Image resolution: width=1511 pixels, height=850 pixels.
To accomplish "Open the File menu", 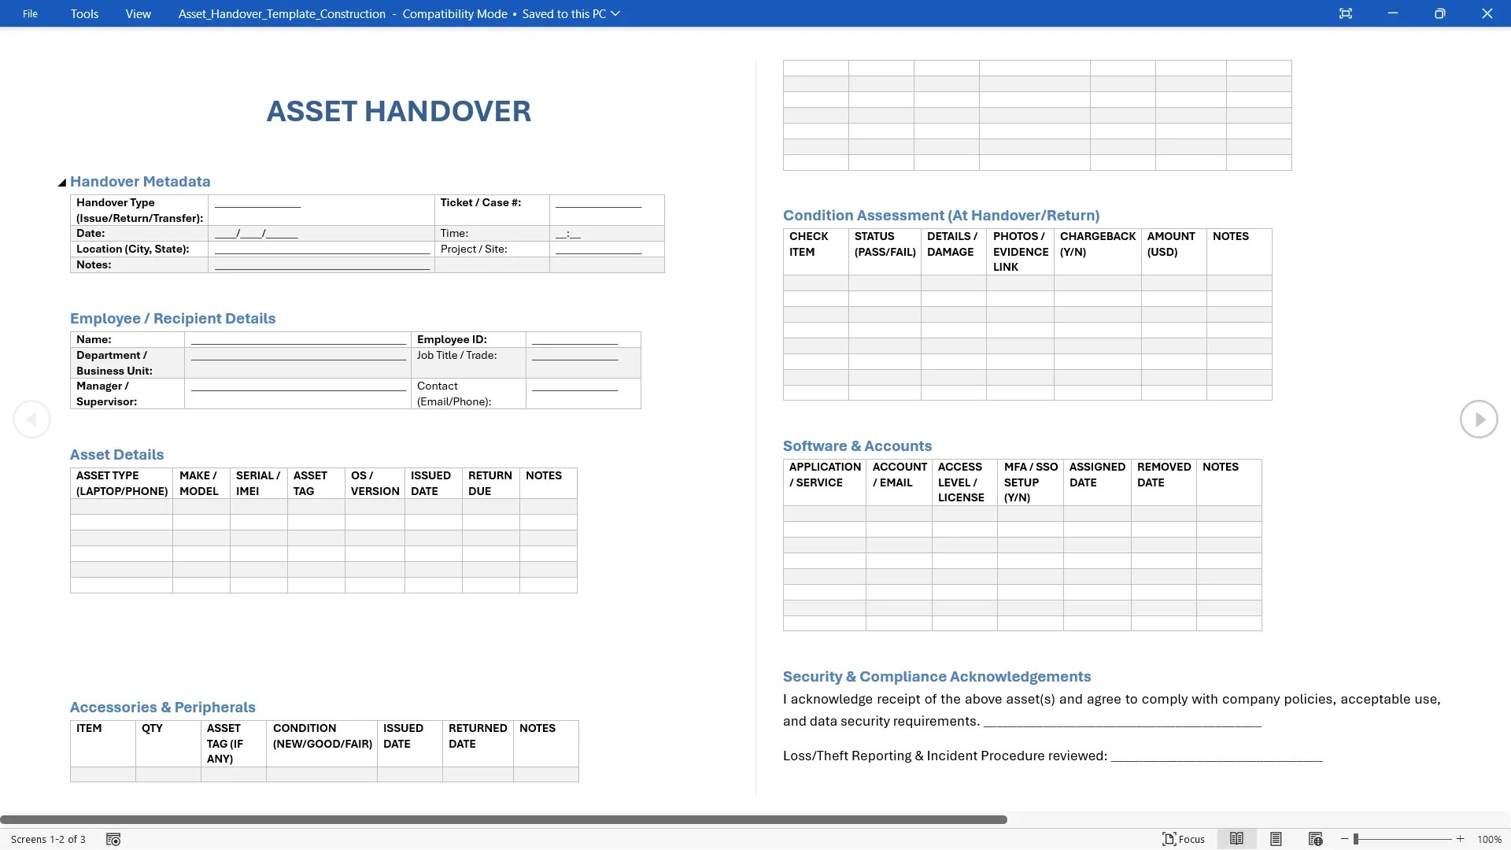I will (x=30, y=13).
